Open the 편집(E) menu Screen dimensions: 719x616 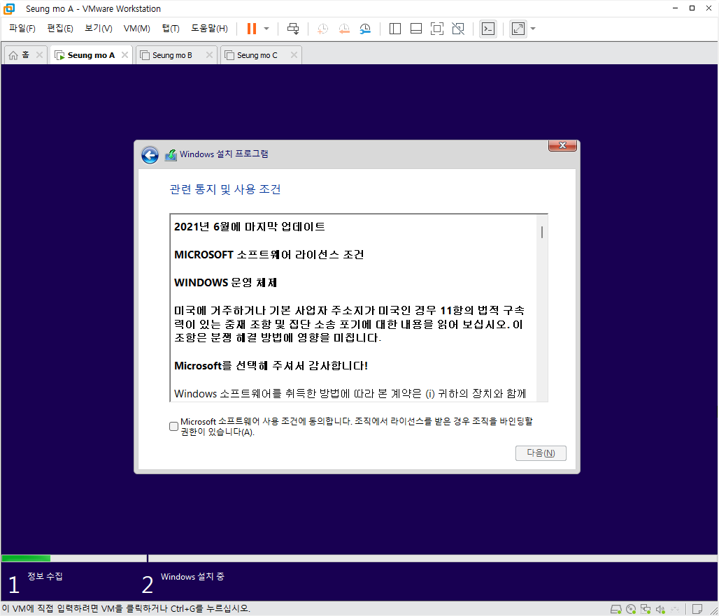tap(60, 29)
